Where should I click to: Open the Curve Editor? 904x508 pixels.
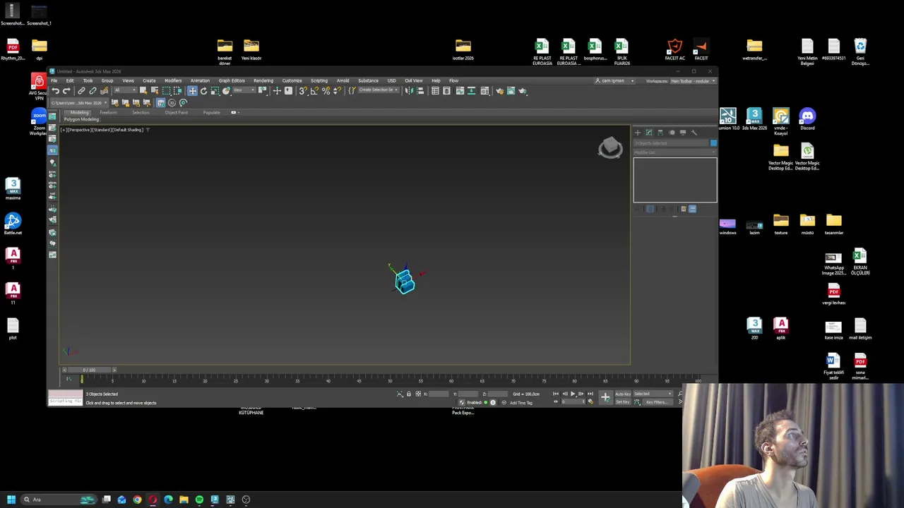pyautogui.click(x=460, y=90)
